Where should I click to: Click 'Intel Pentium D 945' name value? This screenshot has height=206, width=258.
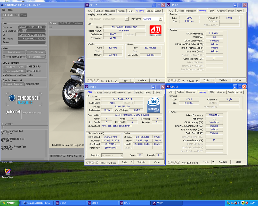click(x=122, y=99)
